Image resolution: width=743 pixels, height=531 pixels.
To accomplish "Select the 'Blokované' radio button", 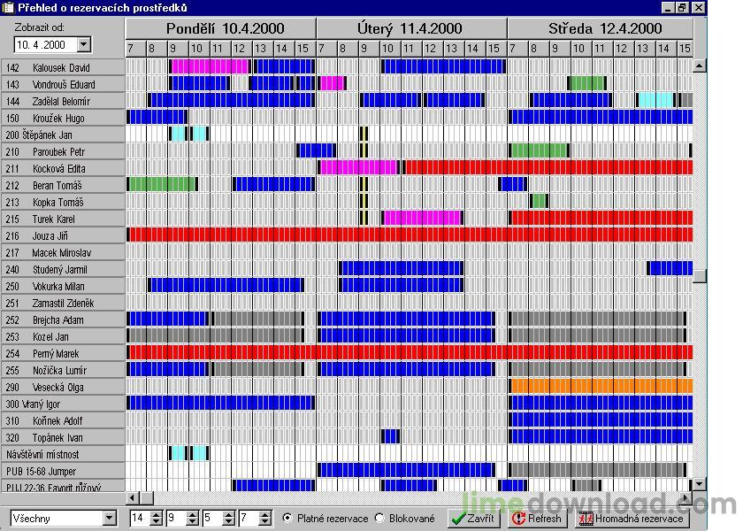I will coord(379,518).
